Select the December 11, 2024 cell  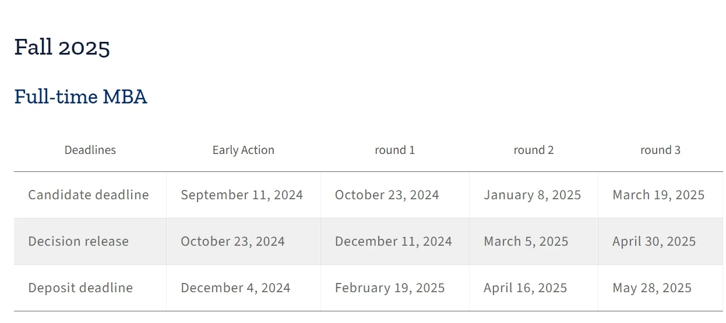(x=393, y=241)
